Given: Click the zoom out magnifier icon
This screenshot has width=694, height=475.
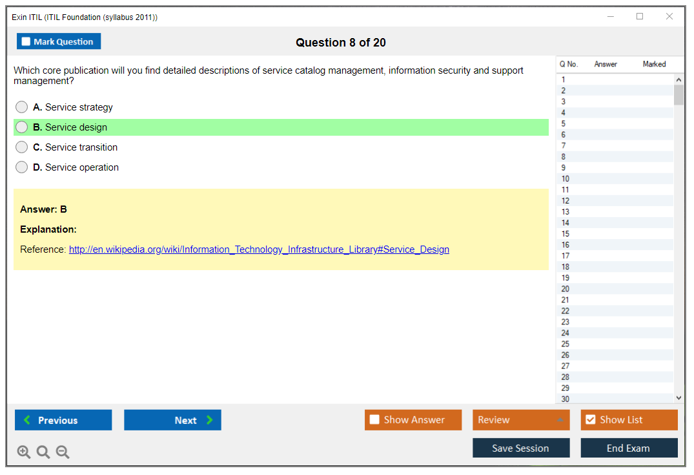Looking at the screenshot, I should 63,452.
